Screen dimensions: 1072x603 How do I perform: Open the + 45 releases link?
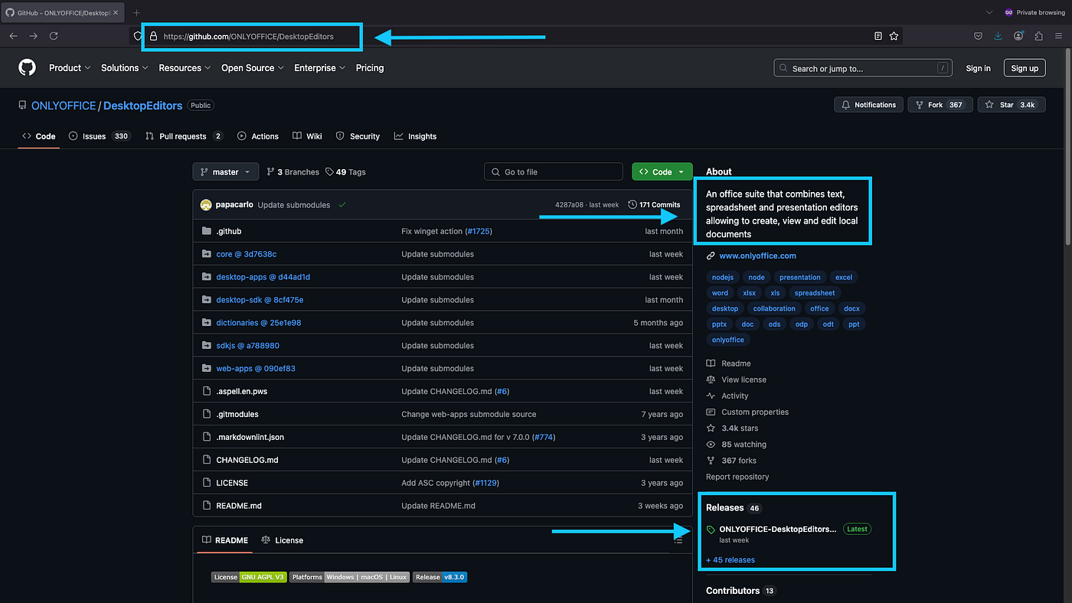[730, 560]
